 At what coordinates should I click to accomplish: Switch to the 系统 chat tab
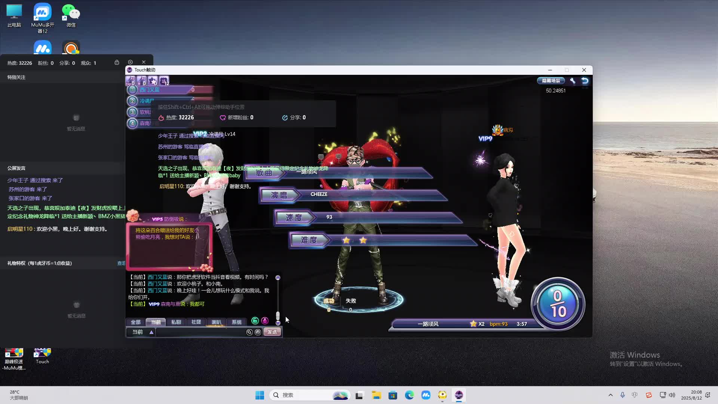(x=236, y=322)
